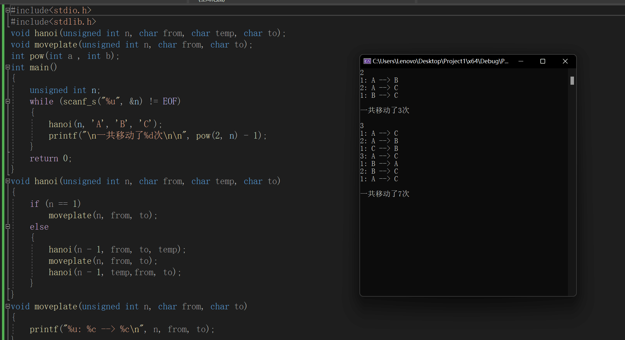Screen dimensions: 625x340
Task: Collapse the hanoi function definition
Action: tap(8, 181)
